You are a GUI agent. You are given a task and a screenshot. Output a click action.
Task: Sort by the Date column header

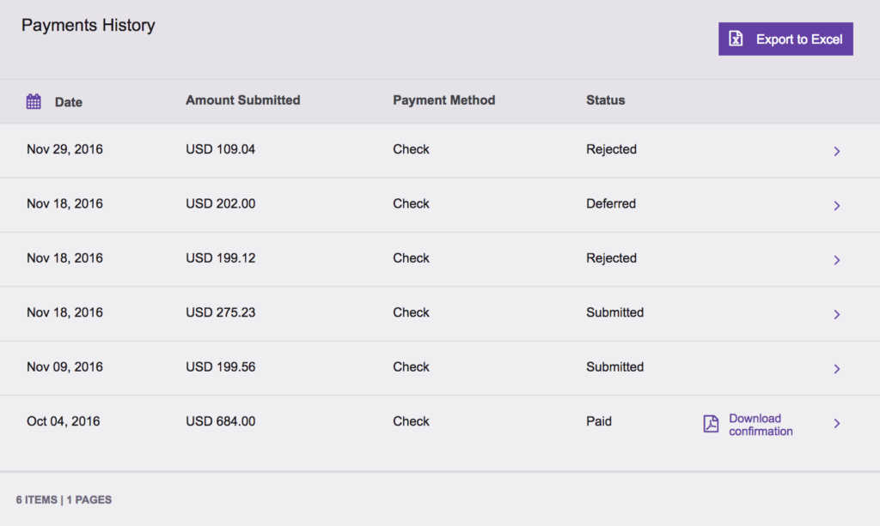[x=69, y=102]
